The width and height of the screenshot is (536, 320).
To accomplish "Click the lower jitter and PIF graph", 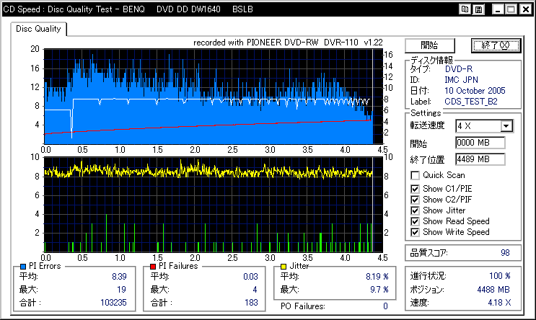I will (x=214, y=205).
